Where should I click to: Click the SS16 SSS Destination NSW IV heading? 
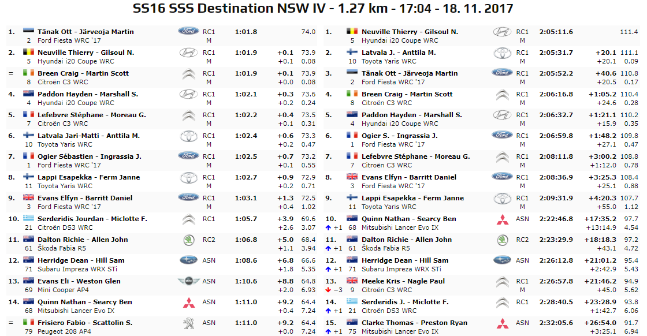(x=323, y=9)
